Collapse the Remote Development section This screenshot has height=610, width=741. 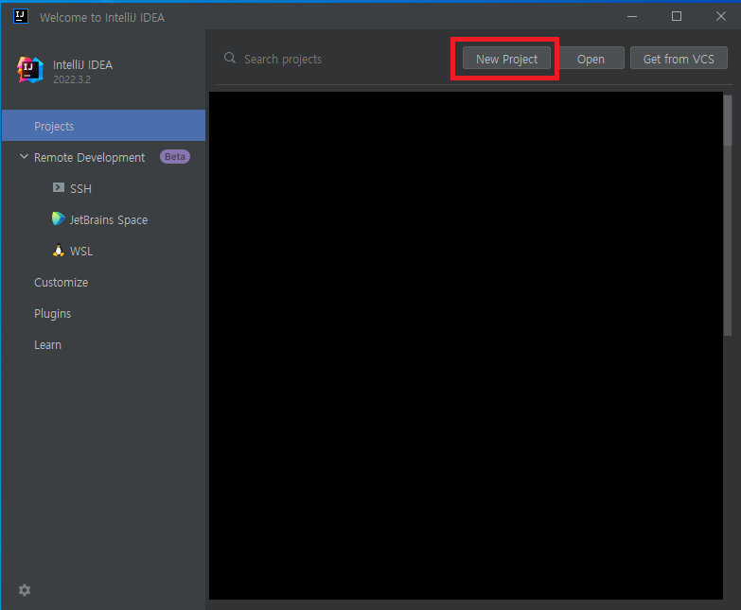[24, 156]
